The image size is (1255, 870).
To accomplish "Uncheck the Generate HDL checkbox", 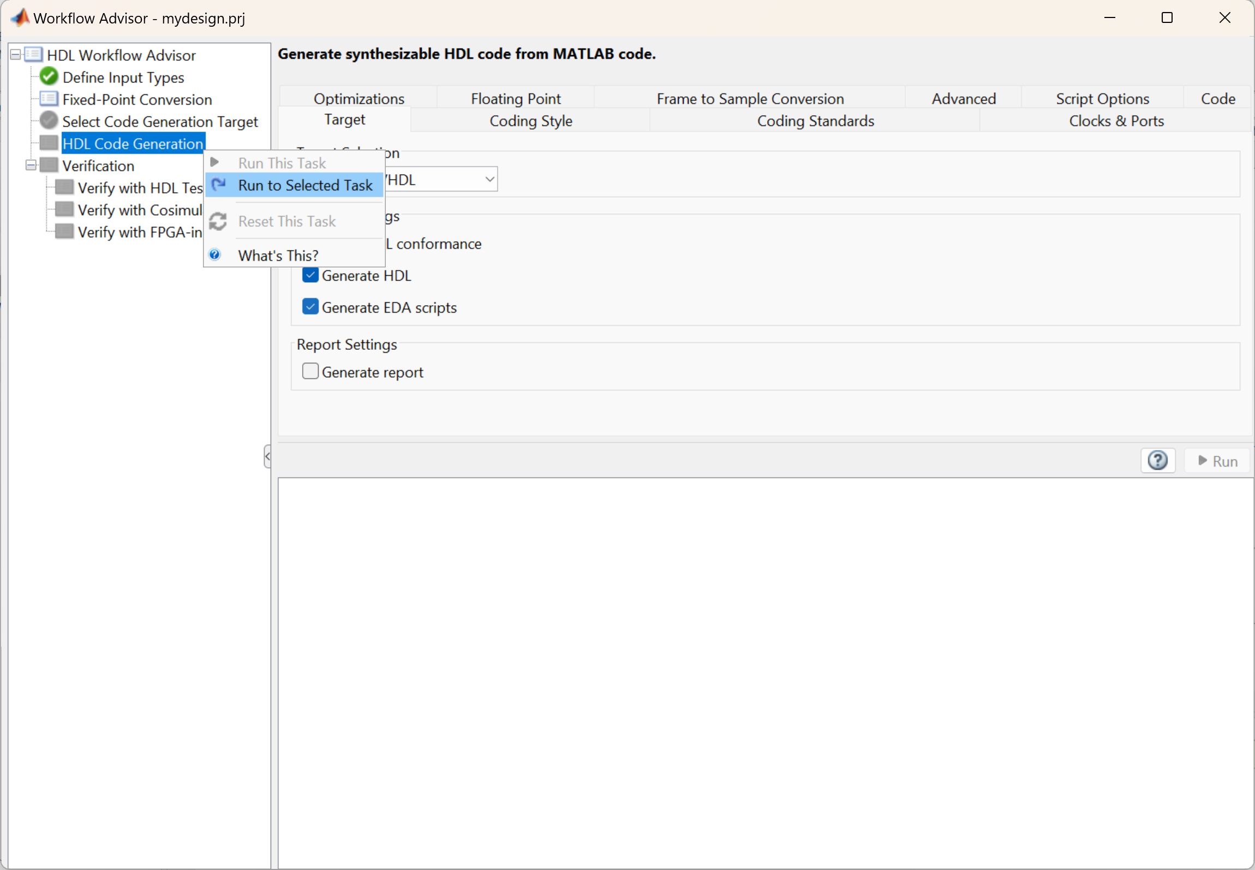I will 310,275.
